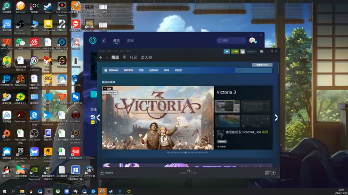Select the 首页 tab in UU accelerator
348x195 pixels.
click(116, 41)
